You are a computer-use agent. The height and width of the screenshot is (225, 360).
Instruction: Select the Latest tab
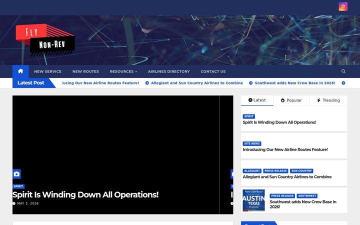point(257,100)
